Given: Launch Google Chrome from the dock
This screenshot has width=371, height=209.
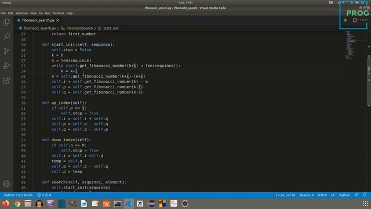Looking at the screenshot, I should point(17,204).
